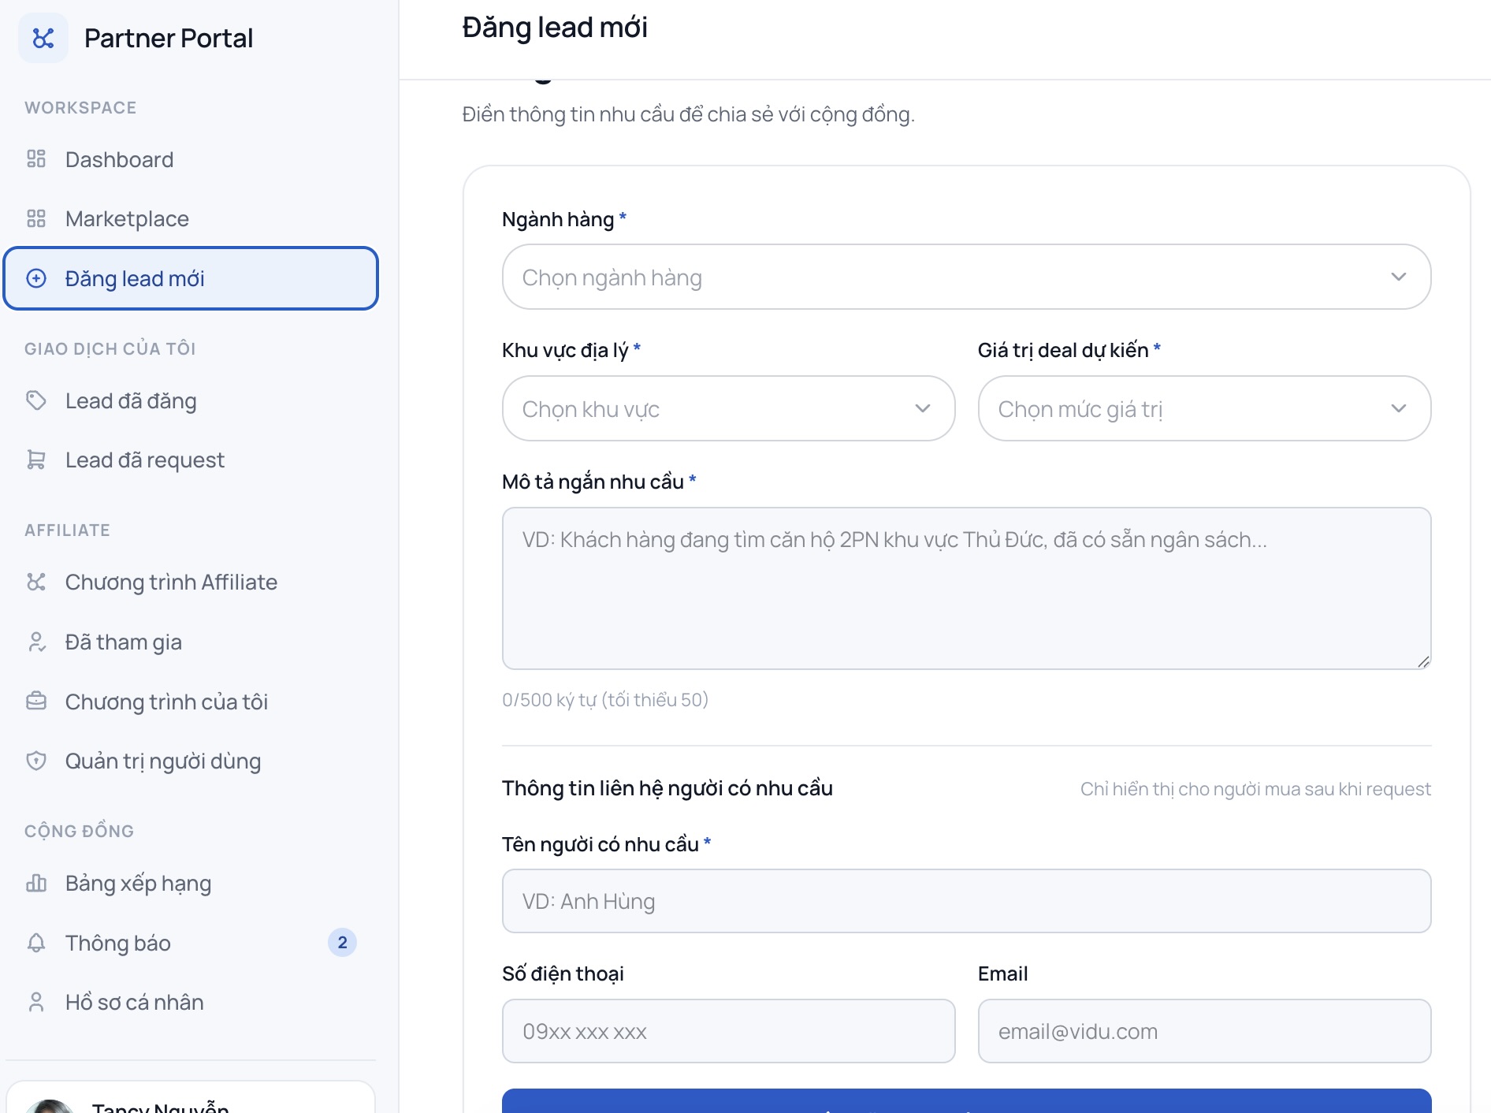
Task: Click the 'Khu vực địa lý' field label
Action: tap(565, 350)
